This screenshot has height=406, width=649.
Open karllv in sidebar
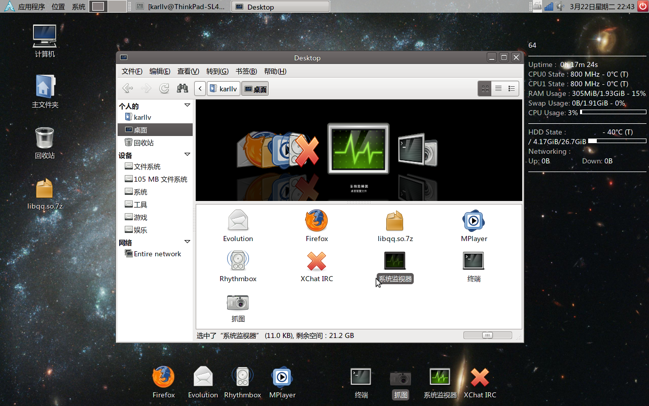click(155, 117)
